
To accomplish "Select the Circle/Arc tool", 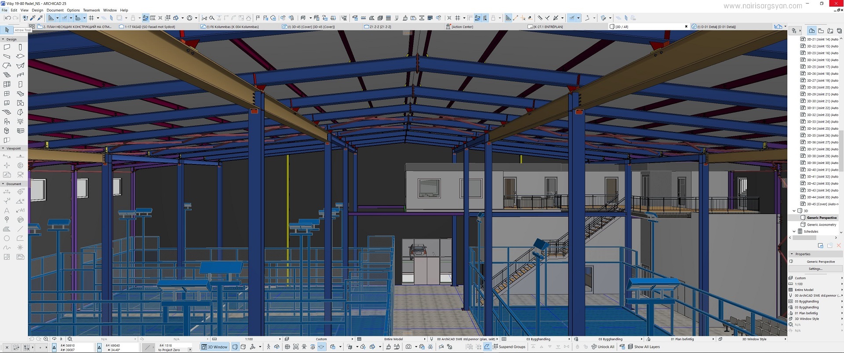I will (x=7, y=238).
